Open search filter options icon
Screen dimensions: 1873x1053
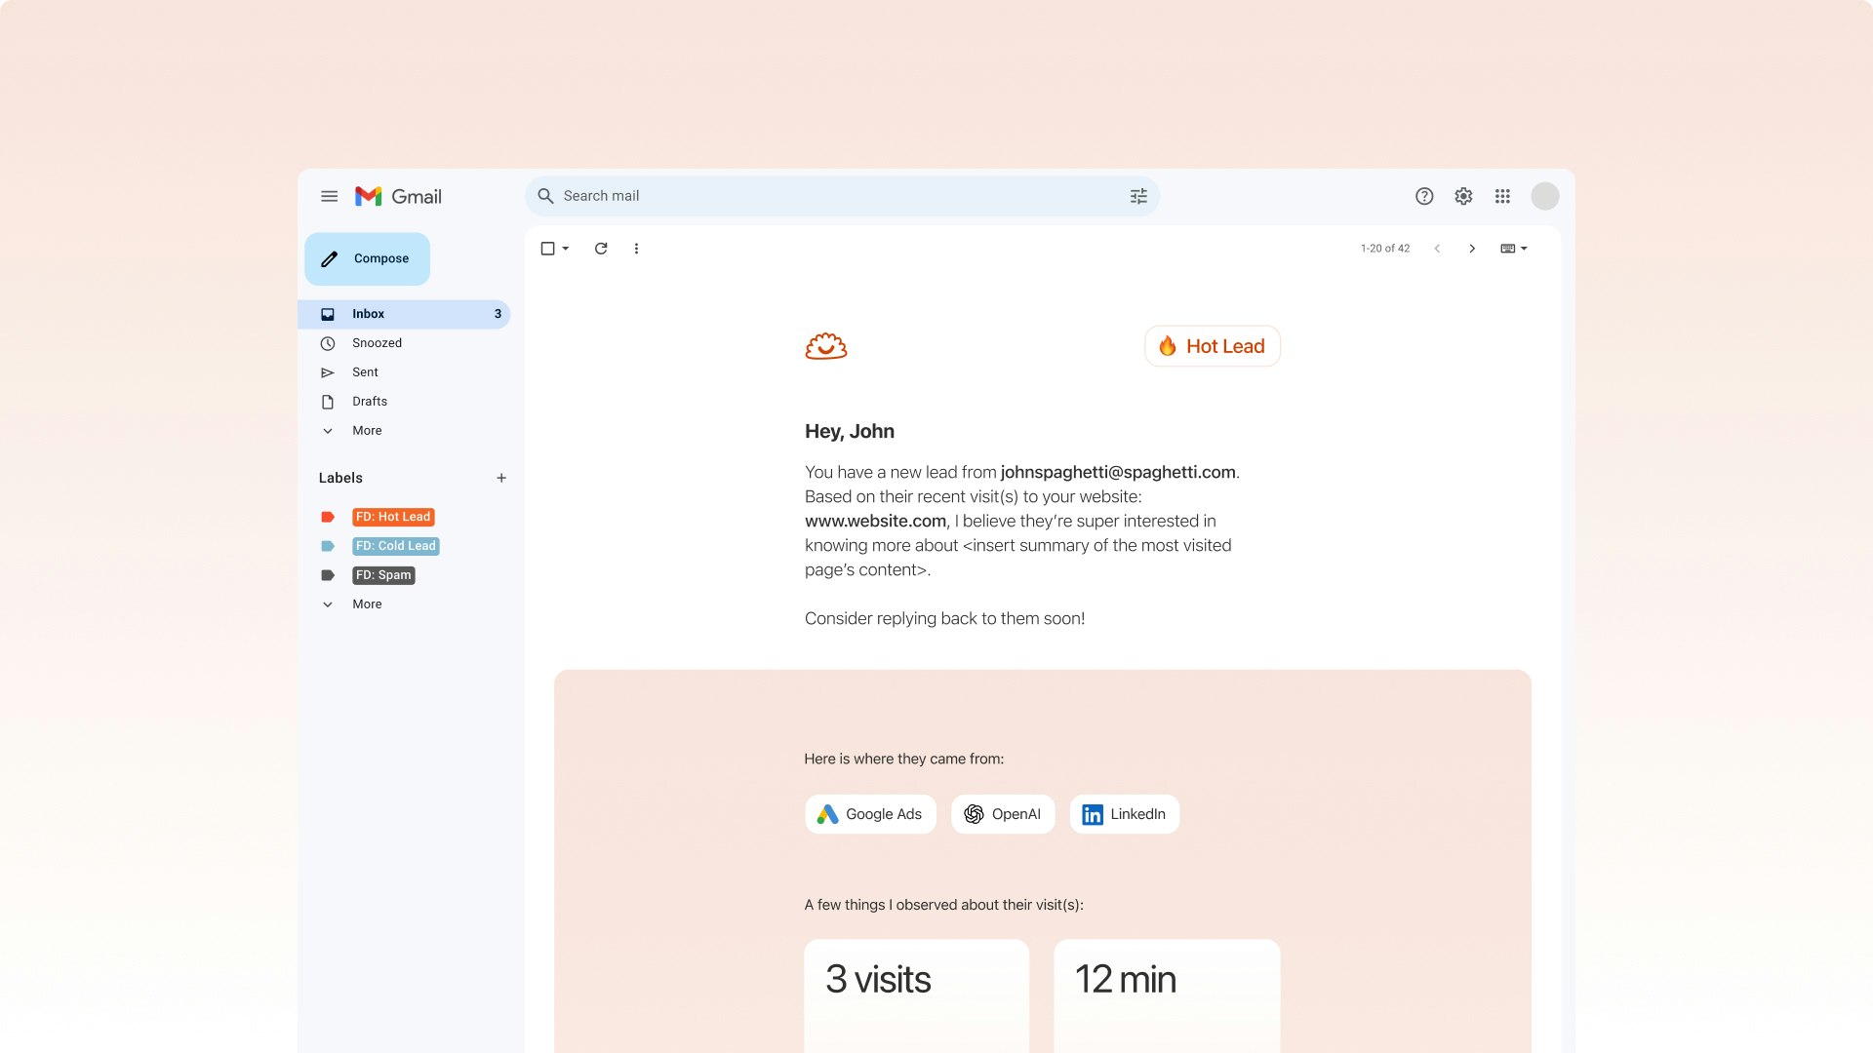[x=1138, y=196]
